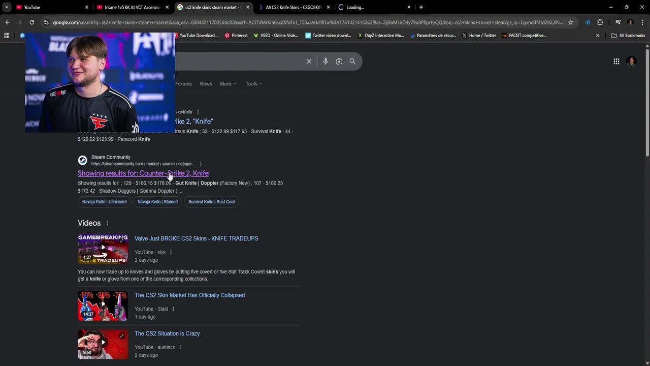Viewport: 650px width, 366px height.
Task: Open options for first q=Knife result
Action: click(198, 112)
